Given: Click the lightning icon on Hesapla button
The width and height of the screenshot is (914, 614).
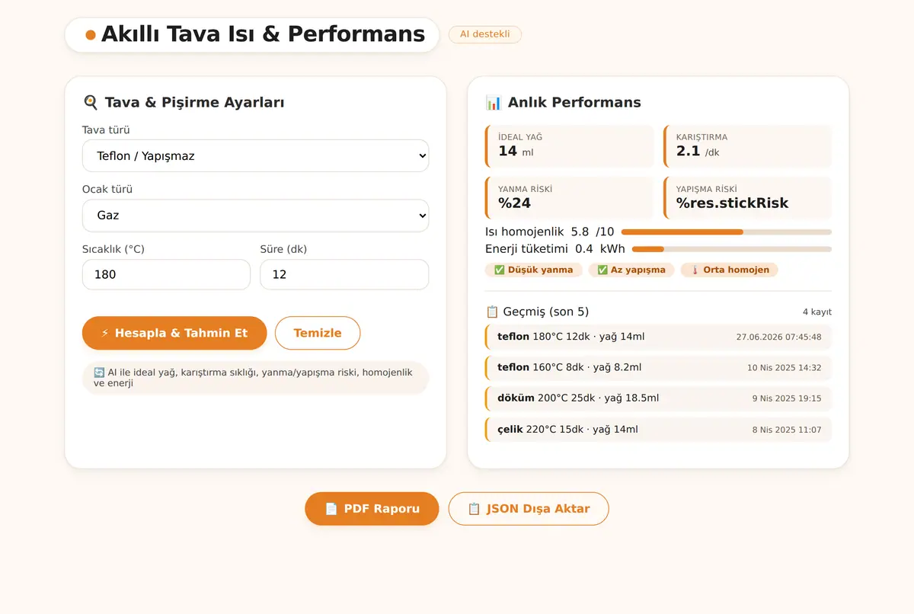Looking at the screenshot, I should coord(105,333).
